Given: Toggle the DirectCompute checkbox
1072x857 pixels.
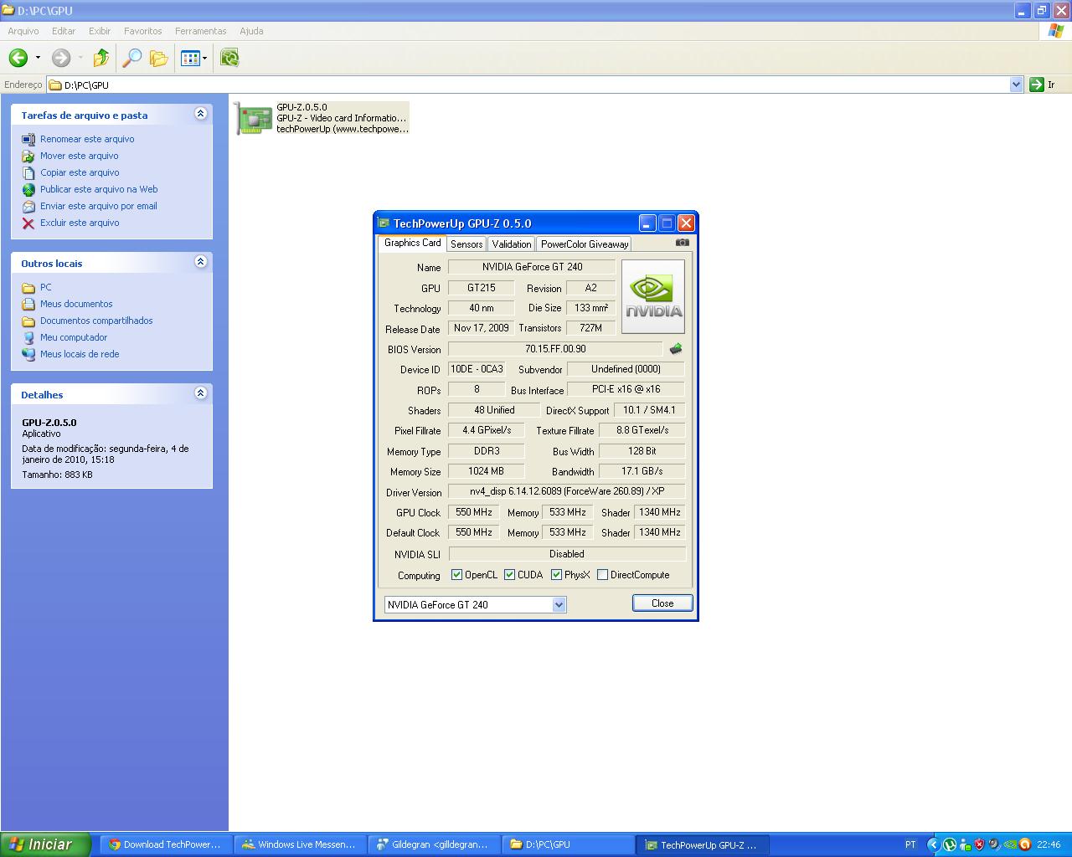Looking at the screenshot, I should click(602, 575).
